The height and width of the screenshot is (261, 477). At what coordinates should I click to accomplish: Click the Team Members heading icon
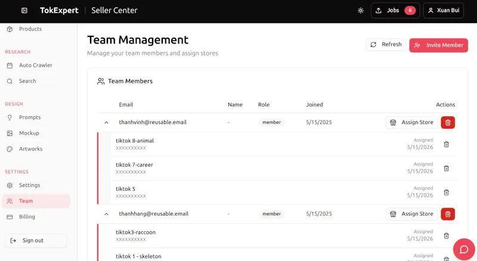[x=101, y=81]
